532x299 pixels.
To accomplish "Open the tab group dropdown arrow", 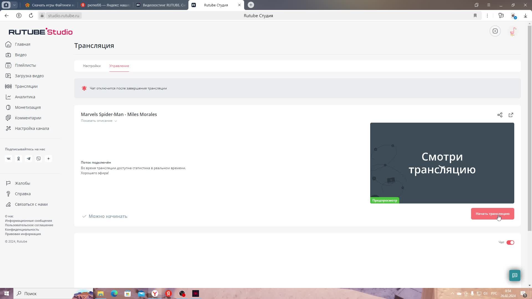I will [14, 5].
